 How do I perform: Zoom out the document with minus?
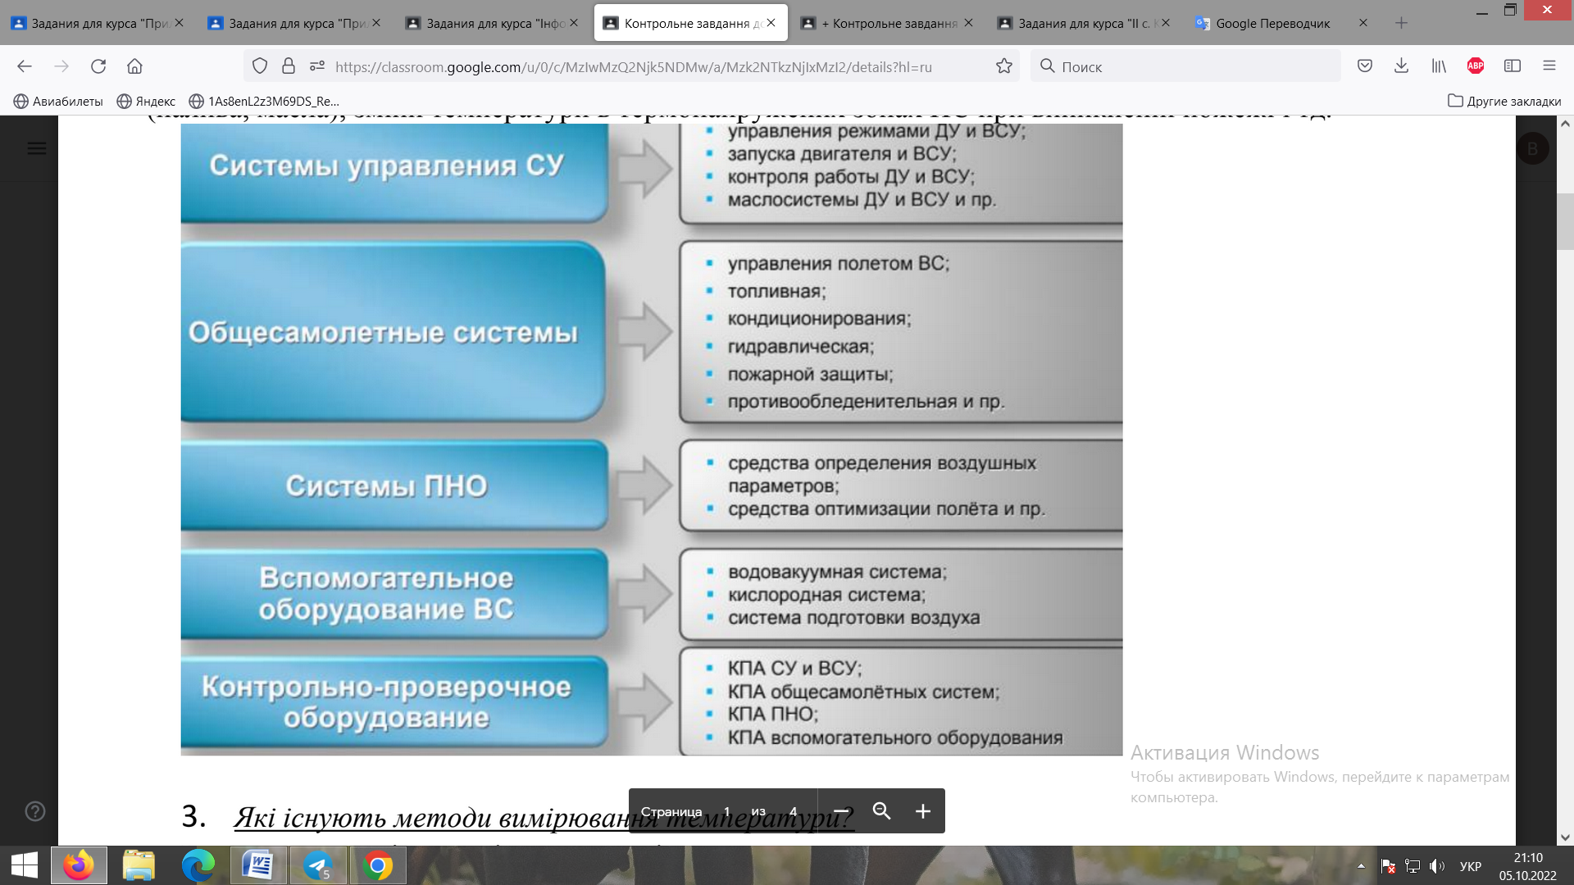point(841,811)
